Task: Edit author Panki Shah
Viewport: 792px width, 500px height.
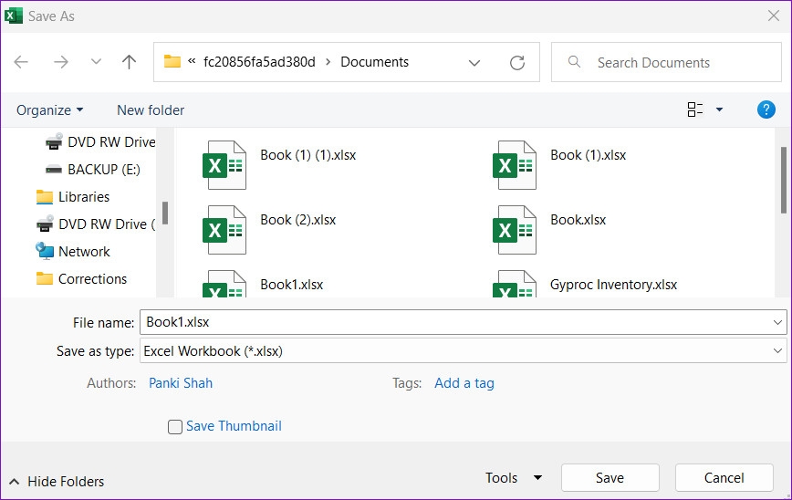Action: pos(181,383)
